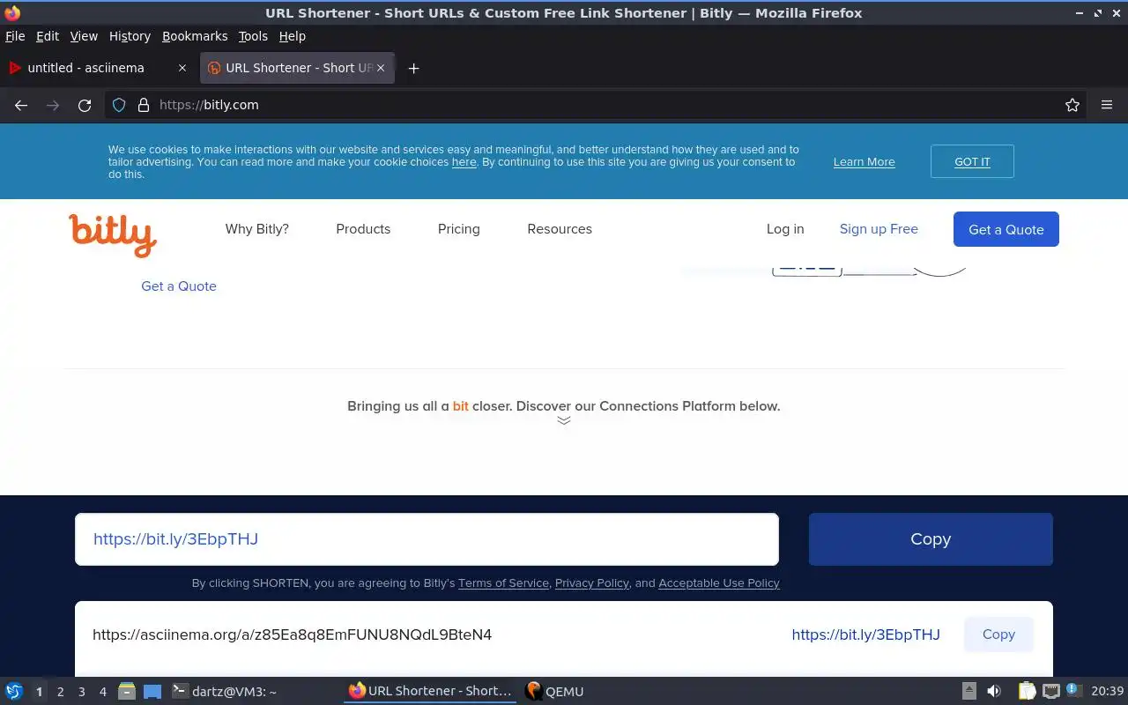The height and width of the screenshot is (705, 1128).
Task: Open the Tools menu
Action: [x=253, y=36]
